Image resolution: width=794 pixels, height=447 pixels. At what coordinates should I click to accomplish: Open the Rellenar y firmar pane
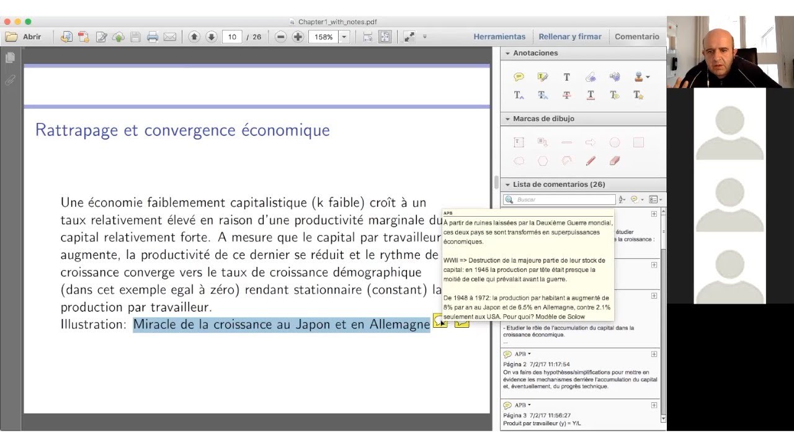pos(570,37)
